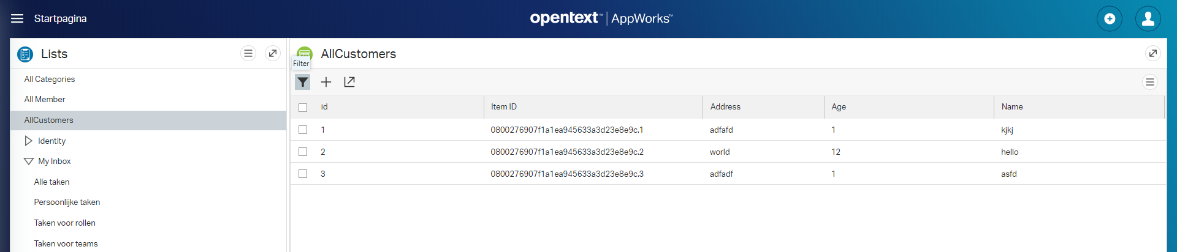Open list in new window icon
This screenshot has height=252, width=1177.
349,82
